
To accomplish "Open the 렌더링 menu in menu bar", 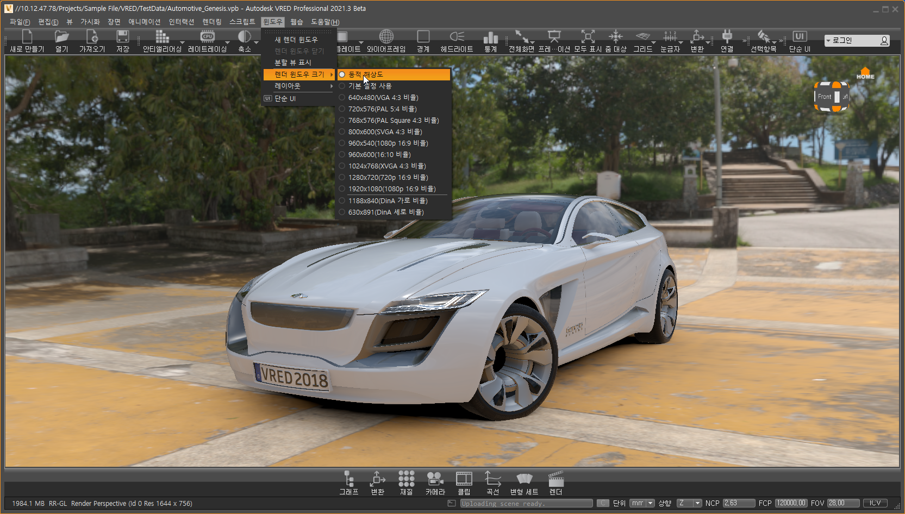I will pos(211,22).
